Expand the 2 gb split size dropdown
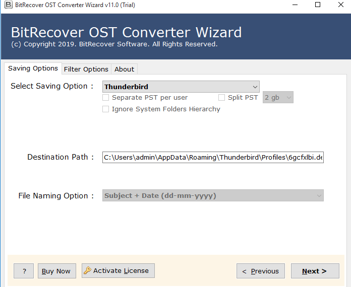 click(278, 98)
